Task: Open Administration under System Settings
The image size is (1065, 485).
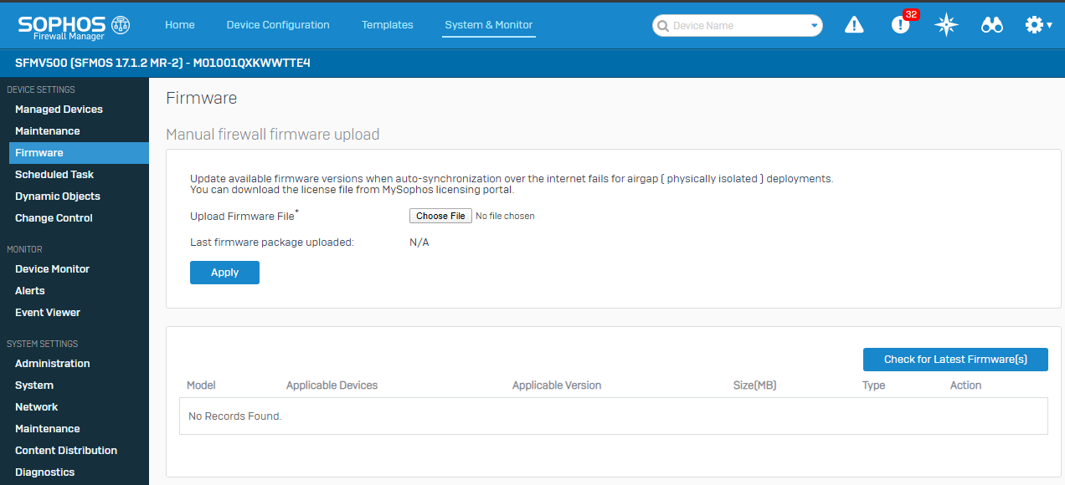Action: [x=53, y=364]
